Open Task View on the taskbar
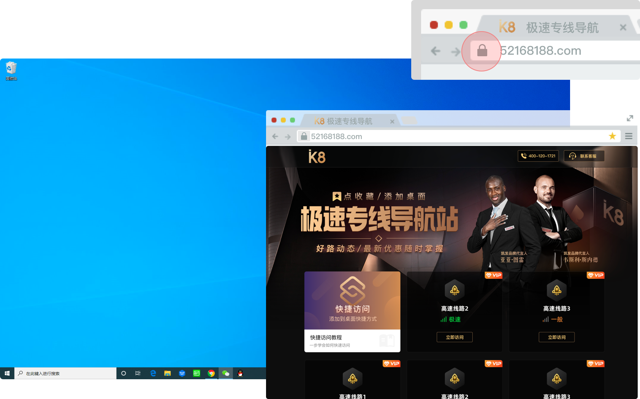The height and width of the screenshot is (399, 640). 138,374
